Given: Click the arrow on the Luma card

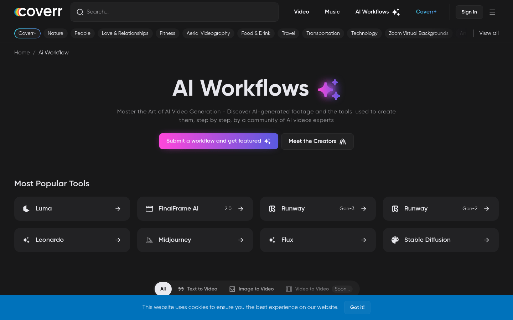Looking at the screenshot, I should (x=118, y=209).
